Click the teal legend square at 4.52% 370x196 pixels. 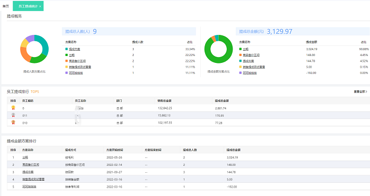(x=240, y=61)
